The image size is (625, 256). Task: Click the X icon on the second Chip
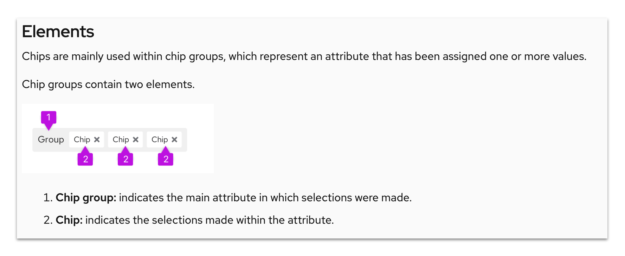coord(137,139)
